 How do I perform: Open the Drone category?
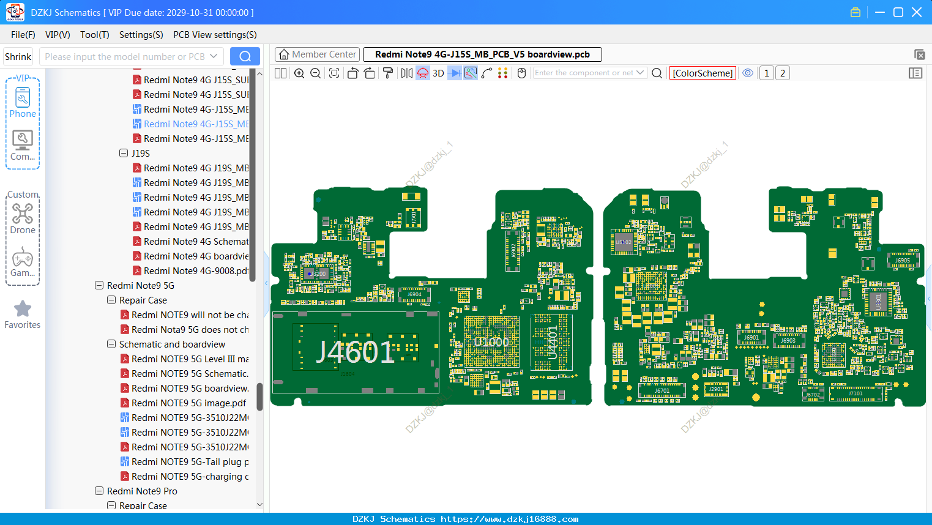click(x=23, y=219)
